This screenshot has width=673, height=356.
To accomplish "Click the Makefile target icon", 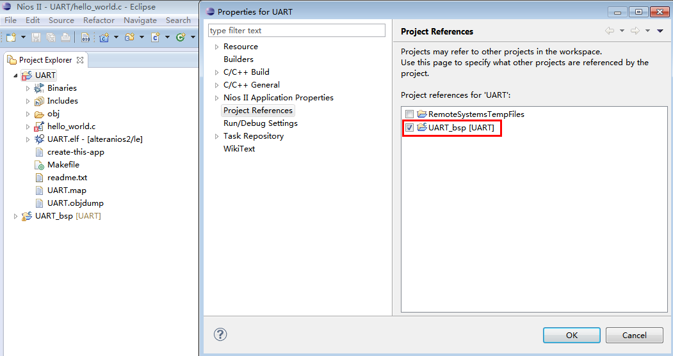I will coord(39,165).
